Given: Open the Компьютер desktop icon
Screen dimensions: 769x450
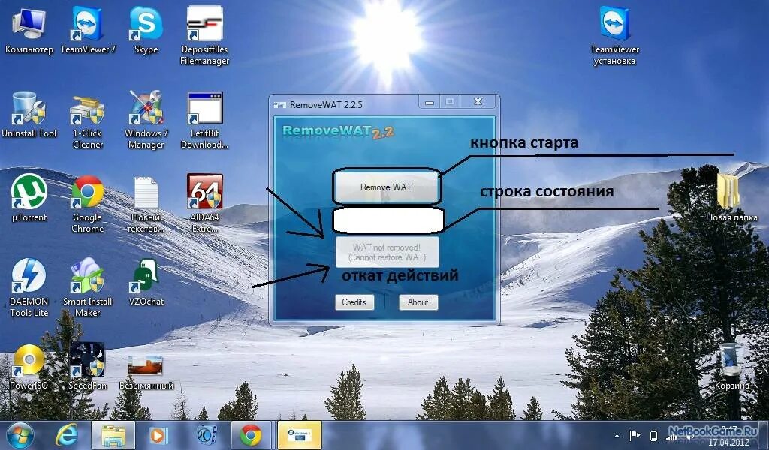Looking at the screenshot, I should [x=29, y=30].
